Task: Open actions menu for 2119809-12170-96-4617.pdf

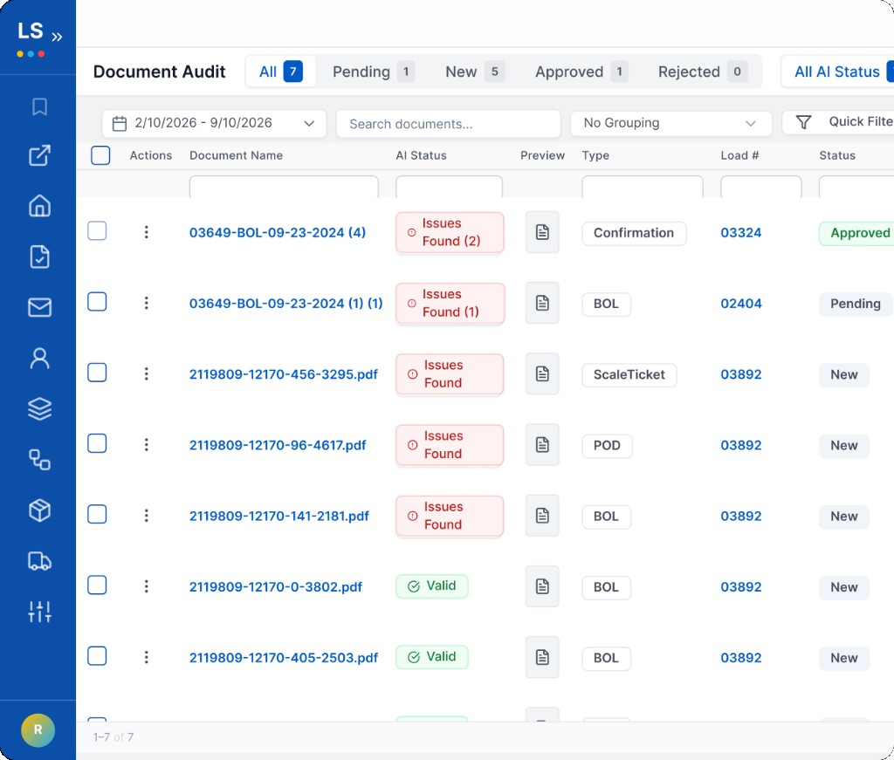Action: [x=147, y=444]
